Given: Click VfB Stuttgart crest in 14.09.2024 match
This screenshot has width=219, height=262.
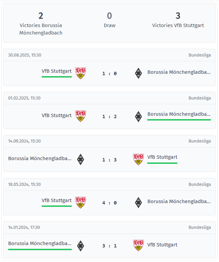Looking at the screenshot, I should (138, 159).
